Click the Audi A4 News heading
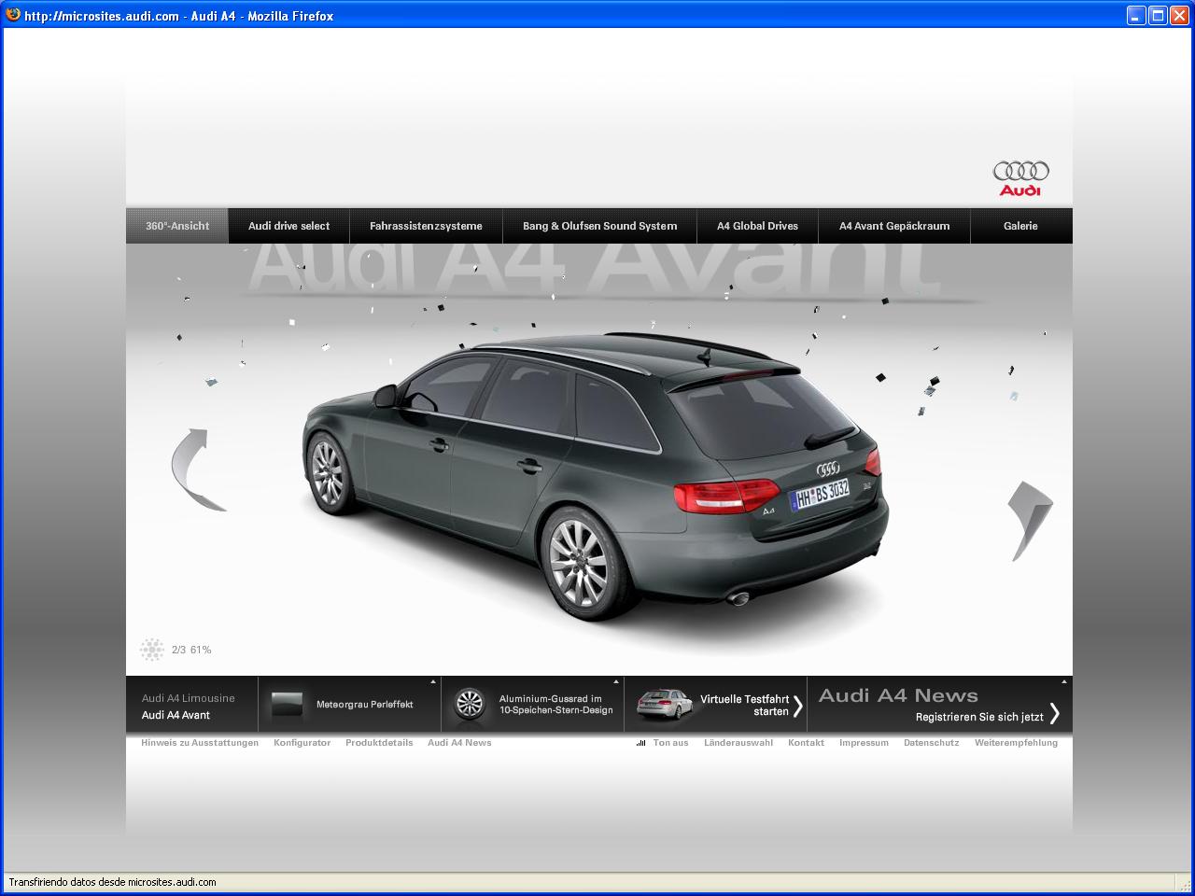This screenshot has width=1195, height=896. click(898, 695)
